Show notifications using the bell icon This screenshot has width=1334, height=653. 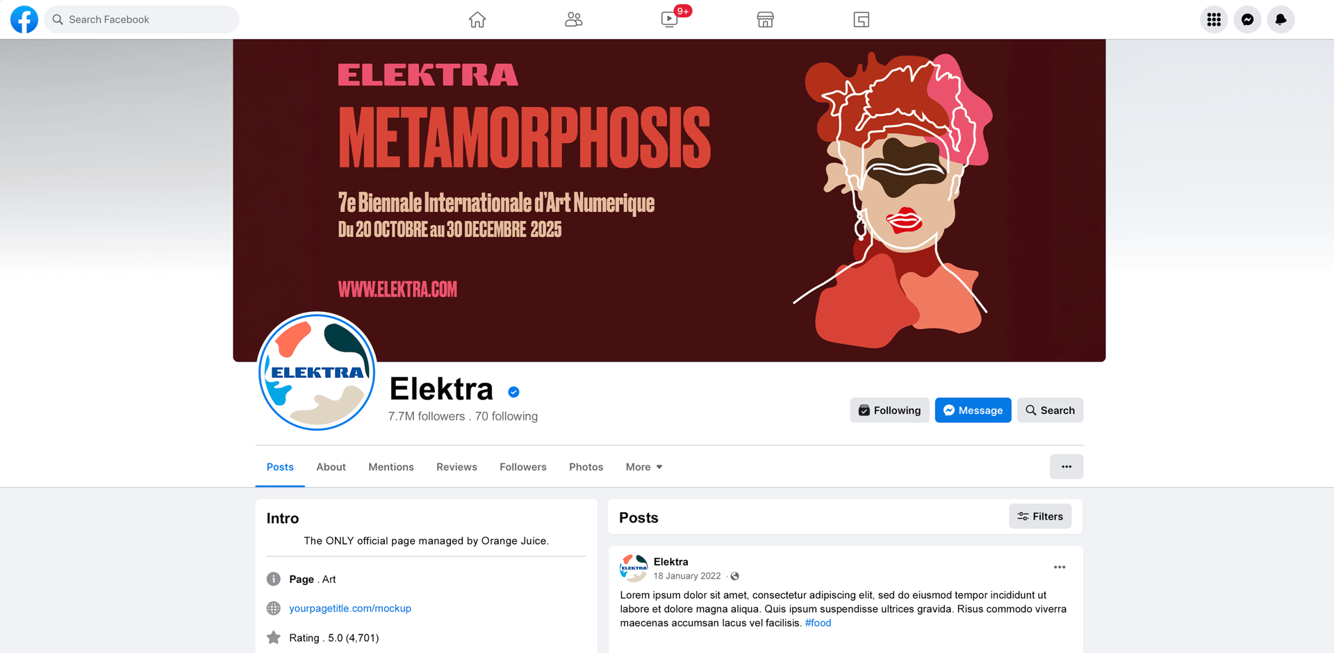[x=1281, y=19]
